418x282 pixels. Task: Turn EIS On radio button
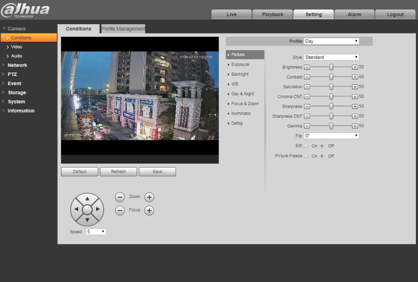click(x=306, y=146)
